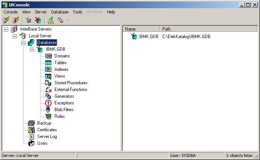Select the Backup tree label
This screenshot has width=260, height=160.
(x=44, y=123)
